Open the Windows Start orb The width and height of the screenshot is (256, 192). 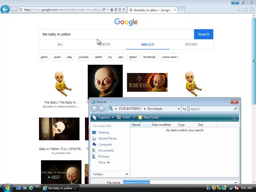[x=7, y=188]
